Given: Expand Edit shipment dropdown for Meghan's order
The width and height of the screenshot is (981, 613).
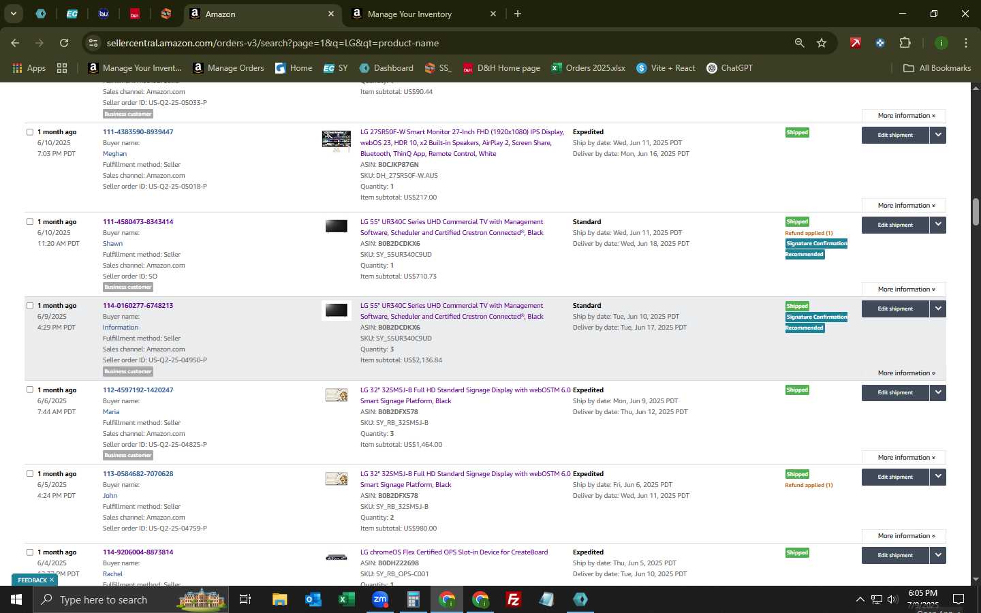Looking at the screenshot, I should [x=938, y=135].
